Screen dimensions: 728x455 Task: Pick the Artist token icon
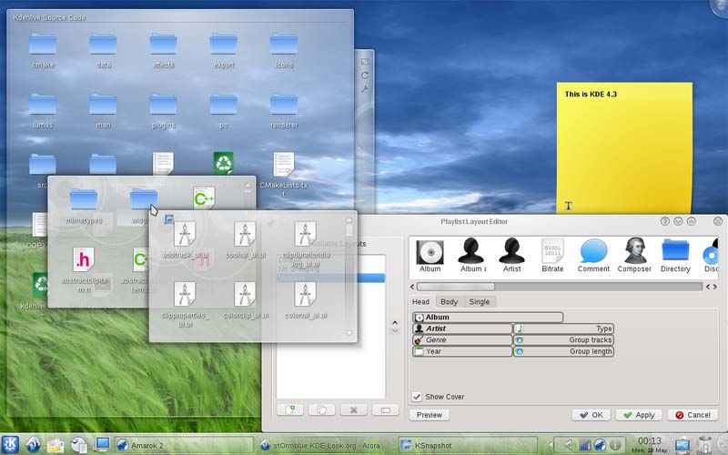pos(511,251)
